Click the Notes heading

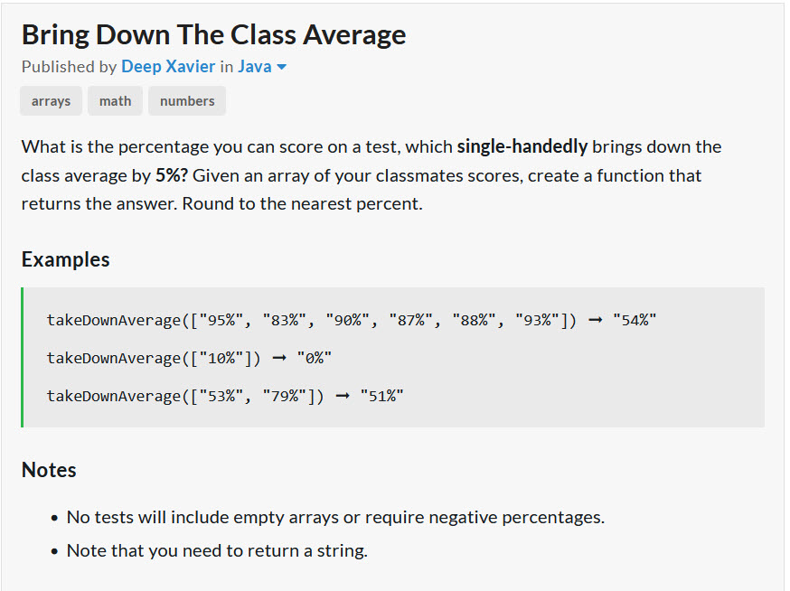point(49,470)
